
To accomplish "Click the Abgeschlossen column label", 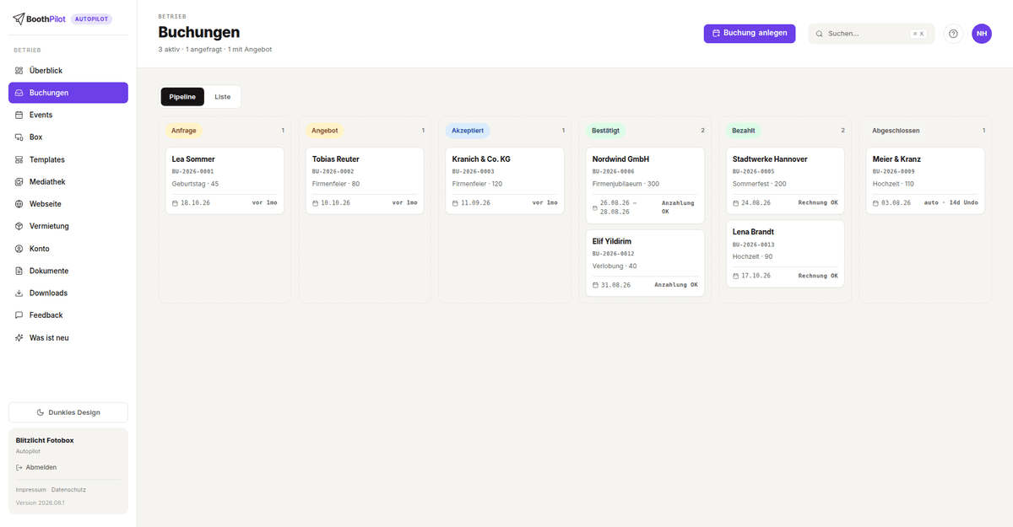I will click(896, 131).
